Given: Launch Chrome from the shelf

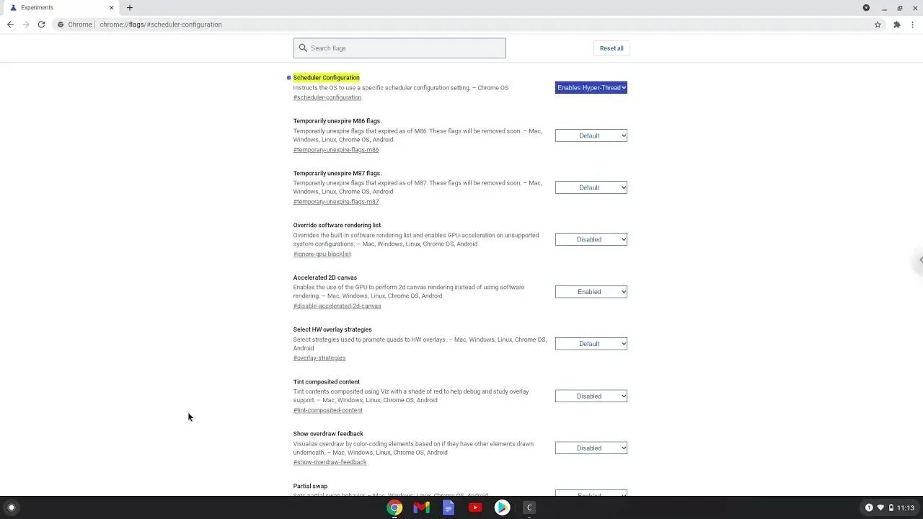Looking at the screenshot, I should 394,507.
